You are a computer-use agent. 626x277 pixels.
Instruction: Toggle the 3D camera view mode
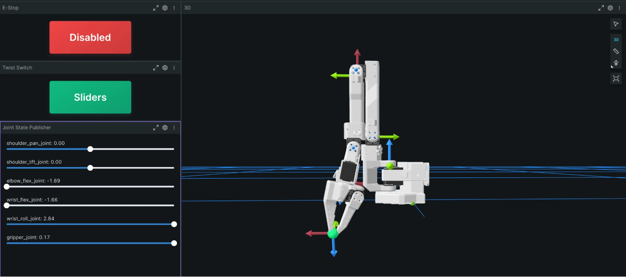click(616, 40)
